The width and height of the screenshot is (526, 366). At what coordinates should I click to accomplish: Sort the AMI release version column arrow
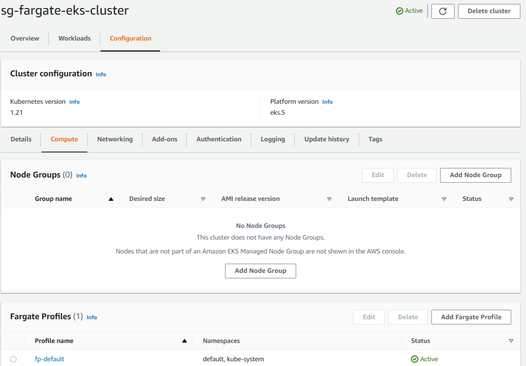click(x=329, y=199)
